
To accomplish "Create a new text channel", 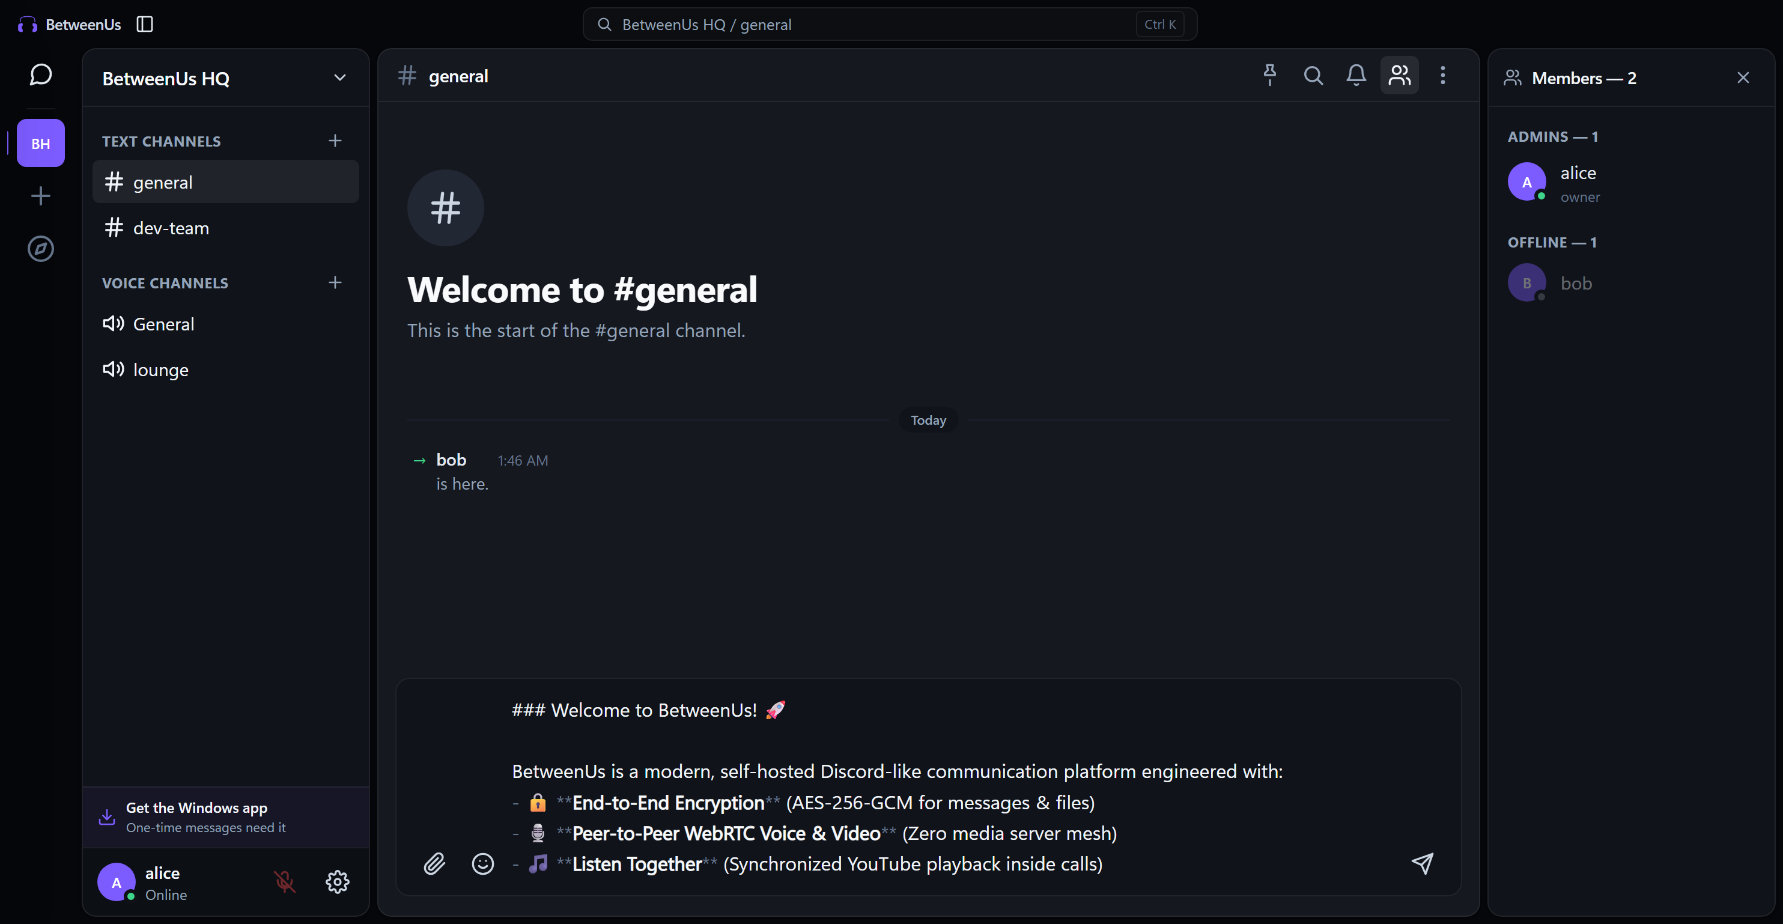I will click(x=335, y=141).
